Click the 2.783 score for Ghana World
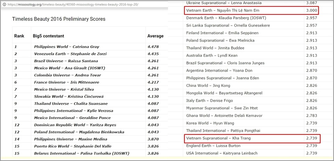 pyautogui.click(x=312, y=116)
